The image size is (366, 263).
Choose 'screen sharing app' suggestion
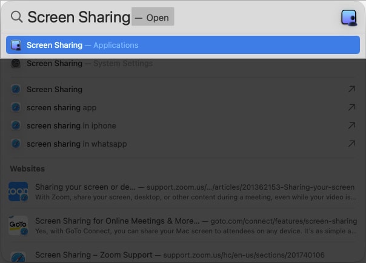[183, 108]
